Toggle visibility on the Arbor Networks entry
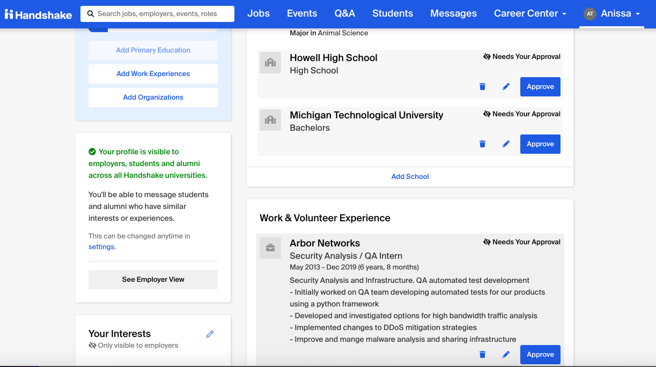Image resolution: width=656 pixels, height=367 pixels. pos(487,242)
